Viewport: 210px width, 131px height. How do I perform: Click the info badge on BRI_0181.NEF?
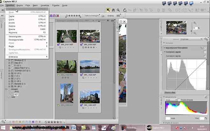coord(58,45)
